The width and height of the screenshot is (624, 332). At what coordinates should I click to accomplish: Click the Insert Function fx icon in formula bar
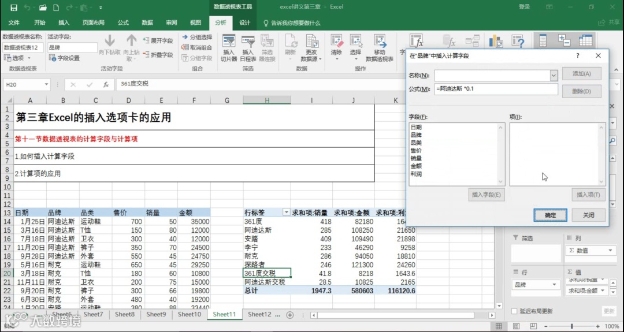pyautogui.click(x=106, y=84)
